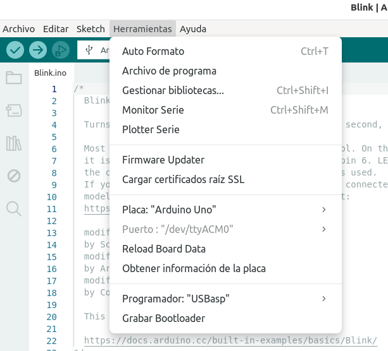Viewport: 388px width, 351px height.
Task: Open Firmware Updater
Action: [225, 160]
